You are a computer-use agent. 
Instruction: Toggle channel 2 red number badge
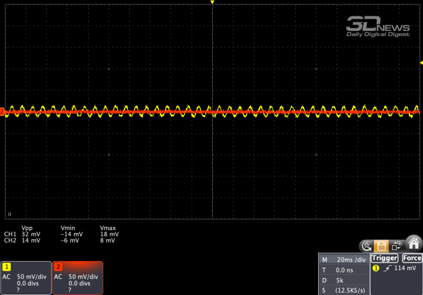pyautogui.click(x=58, y=267)
